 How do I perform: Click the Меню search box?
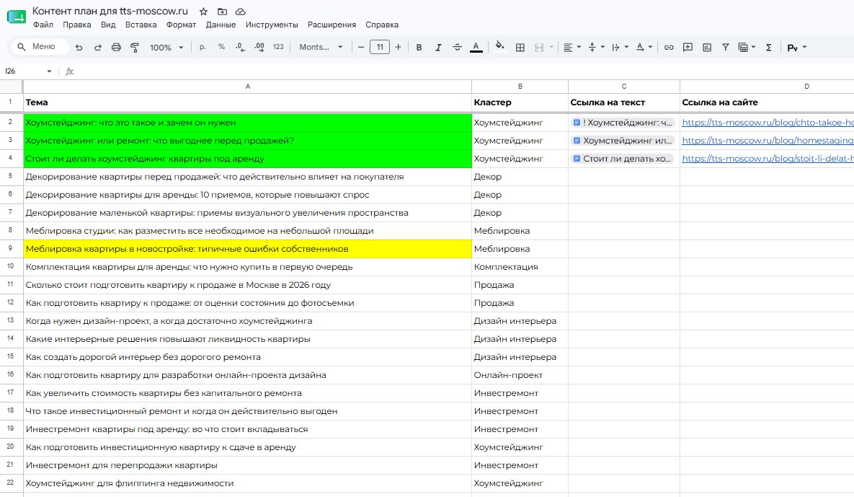click(40, 47)
